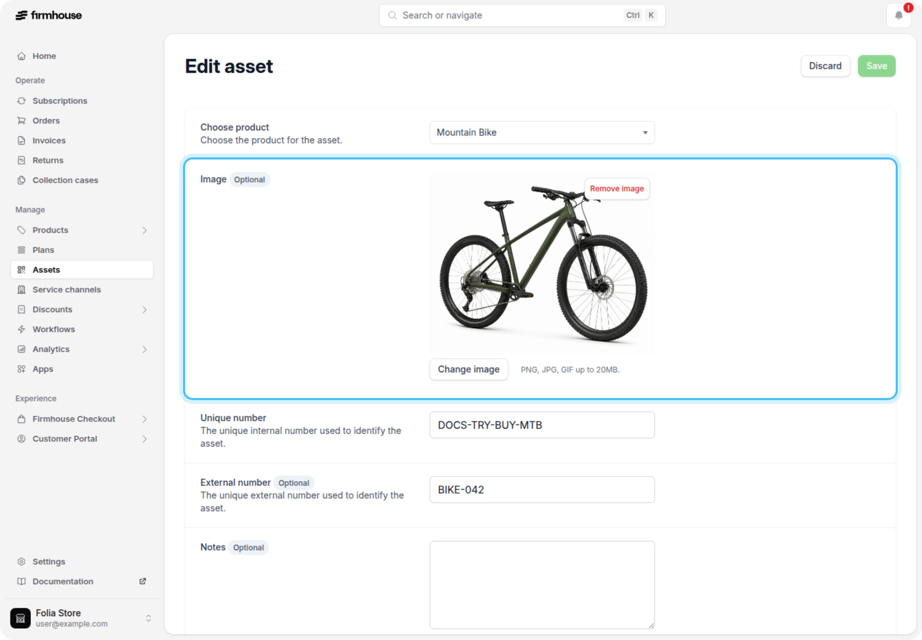The image size is (922, 640).
Task: Click the Folia Store avatar icon
Action: click(20, 618)
